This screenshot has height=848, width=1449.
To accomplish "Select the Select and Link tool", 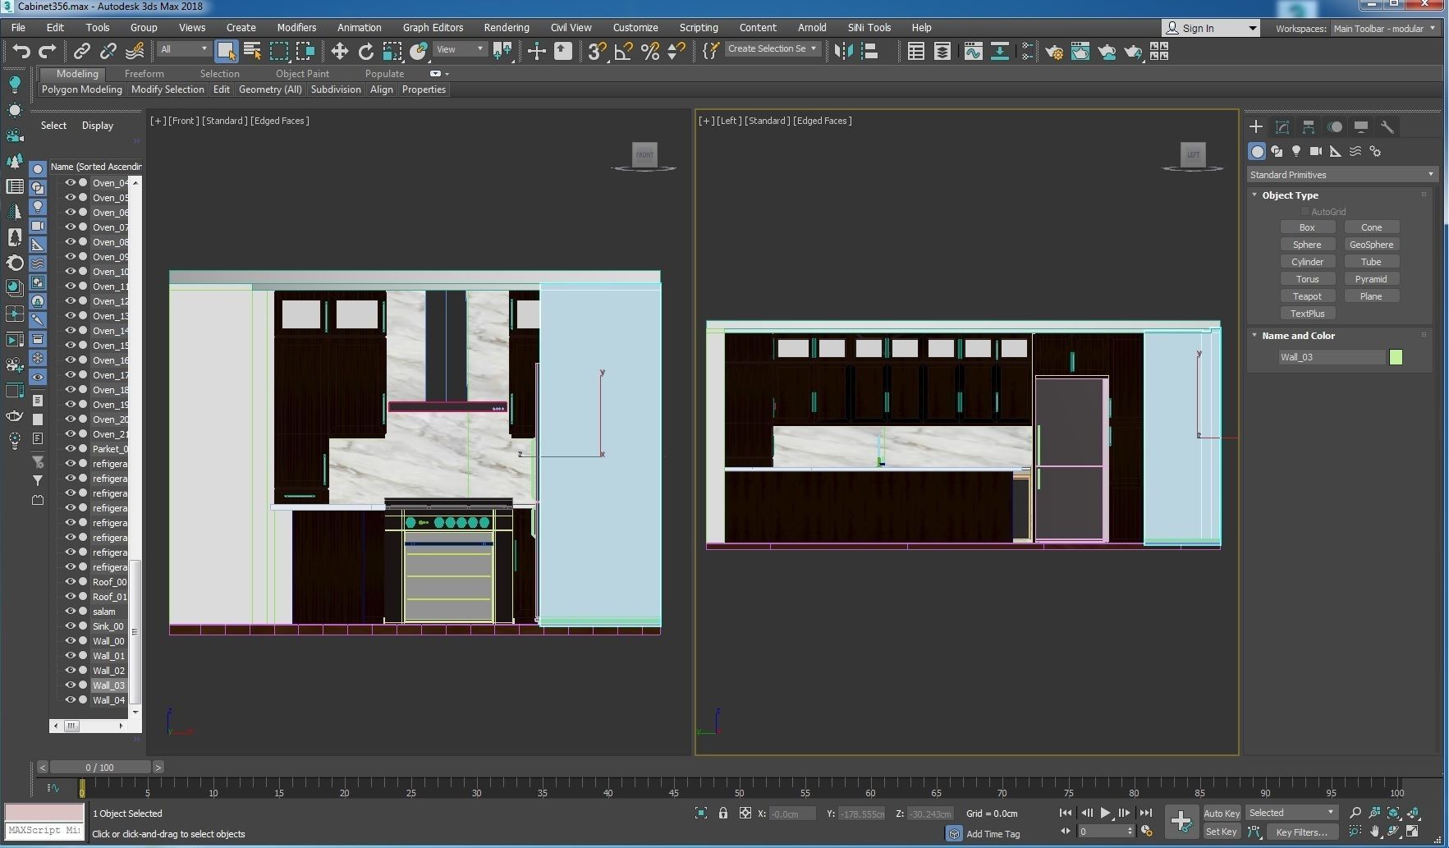I will coord(82,52).
